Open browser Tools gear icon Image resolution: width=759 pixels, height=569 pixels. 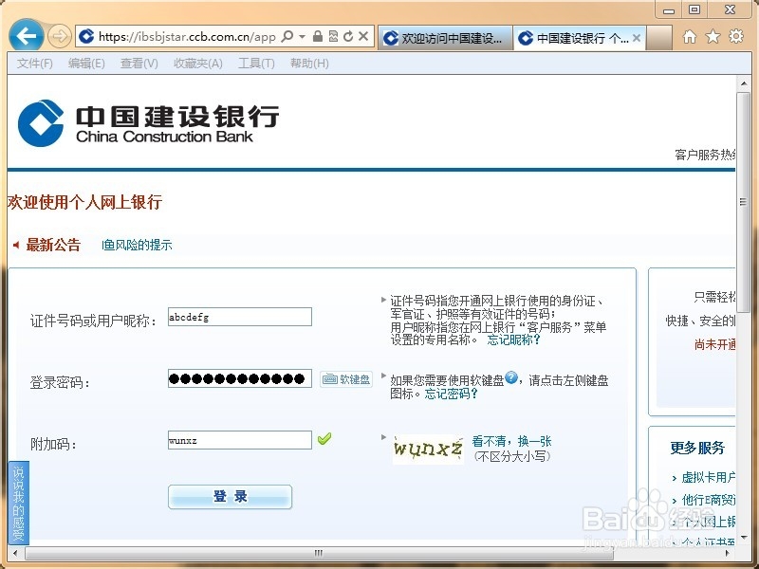coord(736,36)
